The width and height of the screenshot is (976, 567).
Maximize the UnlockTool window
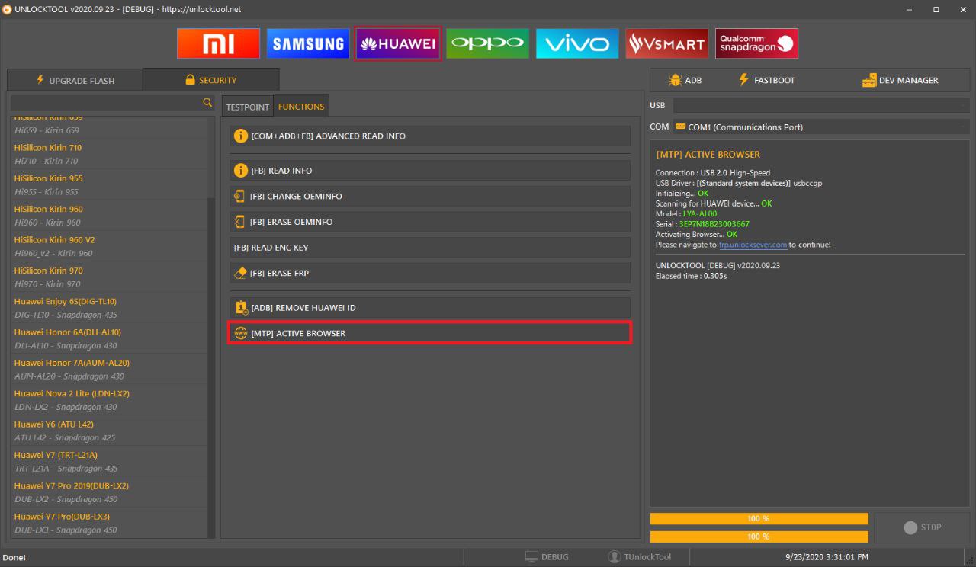click(936, 9)
